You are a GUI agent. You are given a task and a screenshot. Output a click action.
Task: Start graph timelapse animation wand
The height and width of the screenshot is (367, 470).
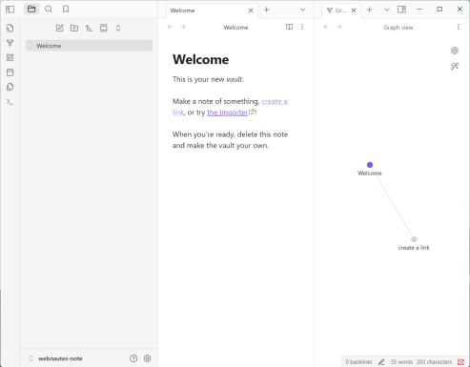pyautogui.click(x=455, y=67)
